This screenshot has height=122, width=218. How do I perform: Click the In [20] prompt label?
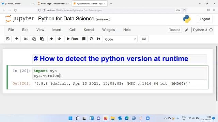click(22, 71)
